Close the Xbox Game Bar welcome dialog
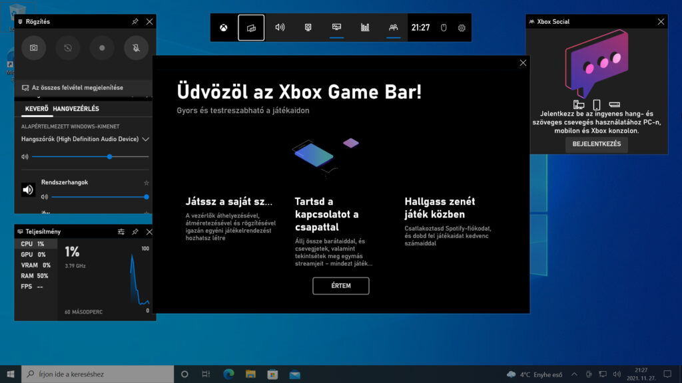The image size is (682, 383). (523, 63)
